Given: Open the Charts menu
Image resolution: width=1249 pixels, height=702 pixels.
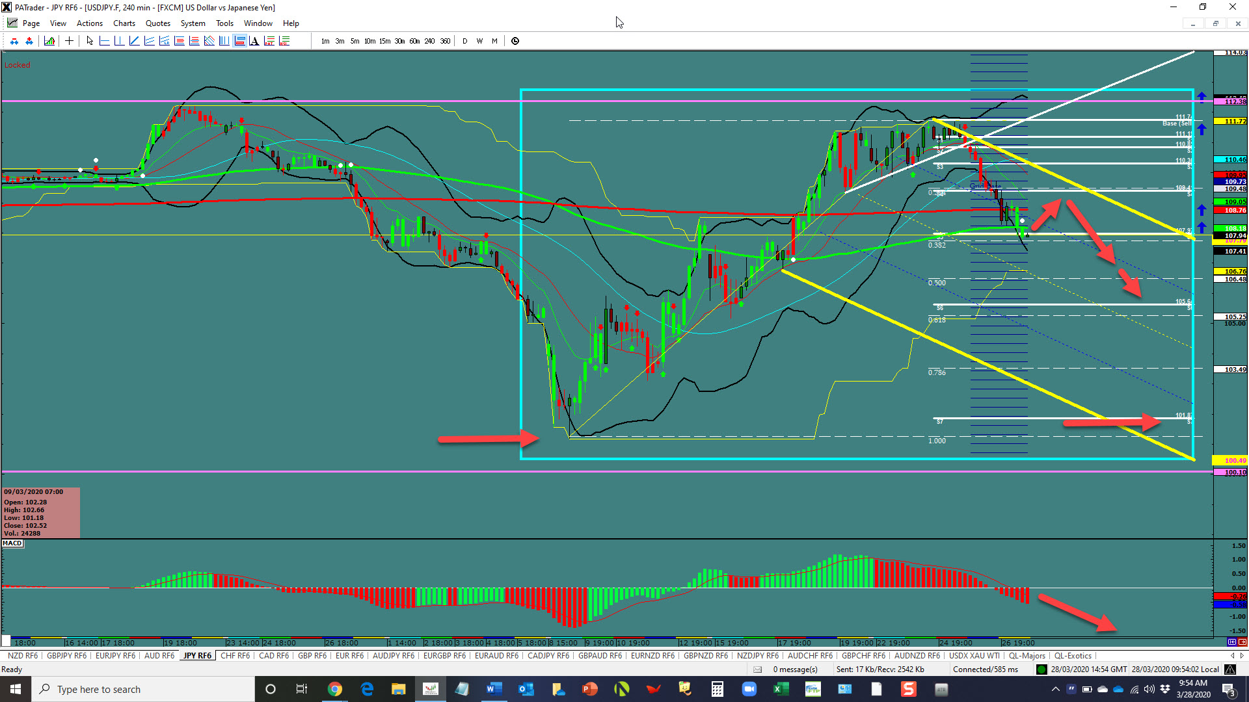Looking at the screenshot, I should pyautogui.click(x=124, y=23).
